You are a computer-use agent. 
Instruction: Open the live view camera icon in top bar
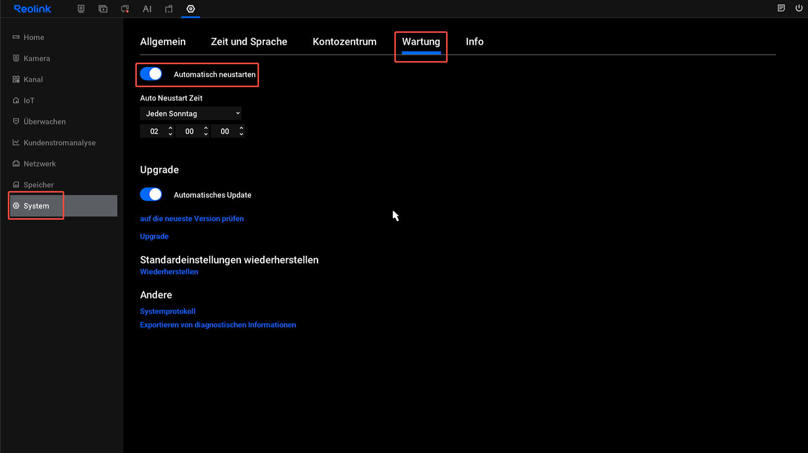pyautogui.click(x=81, y=9)
